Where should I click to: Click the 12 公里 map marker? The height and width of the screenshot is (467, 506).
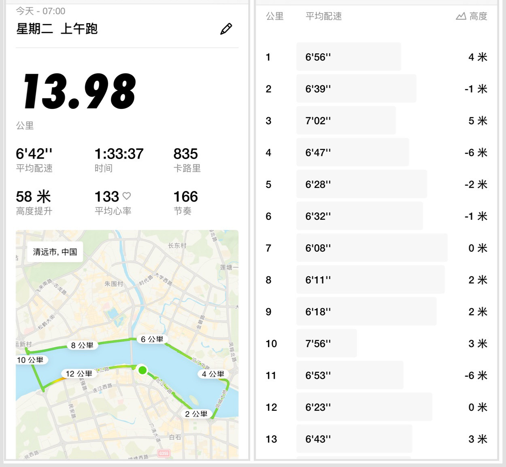(79, 374)
